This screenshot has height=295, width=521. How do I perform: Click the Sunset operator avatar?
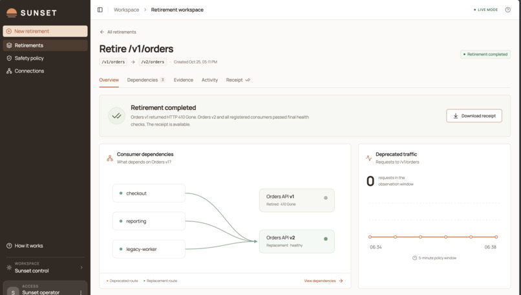(13, 292)
